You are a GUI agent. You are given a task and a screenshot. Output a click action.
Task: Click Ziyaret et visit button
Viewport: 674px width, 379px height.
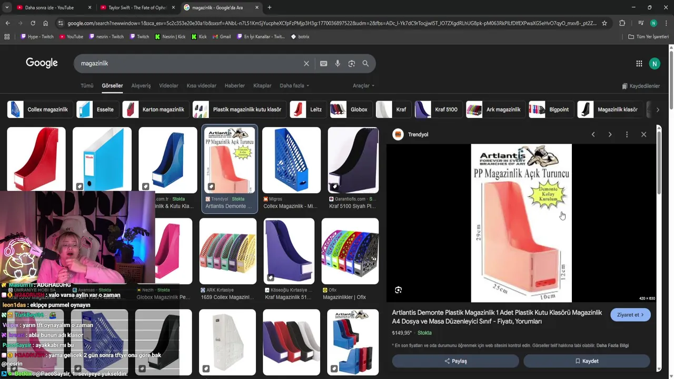coord(630,315)
